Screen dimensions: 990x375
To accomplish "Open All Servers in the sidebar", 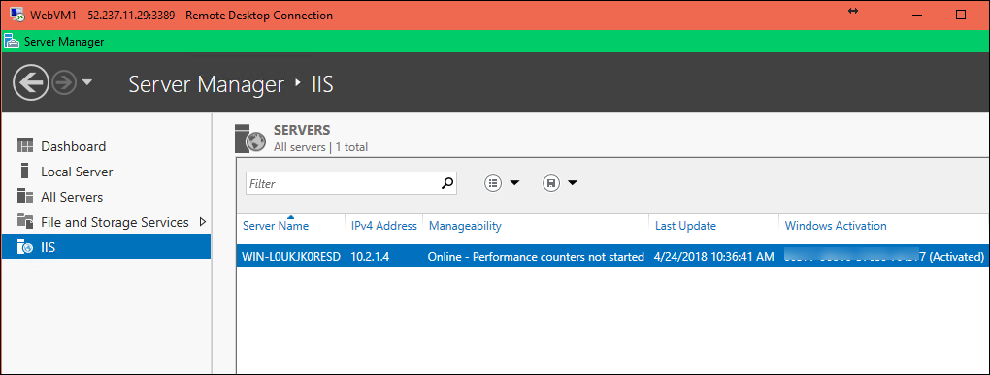I will coord(72,197).
